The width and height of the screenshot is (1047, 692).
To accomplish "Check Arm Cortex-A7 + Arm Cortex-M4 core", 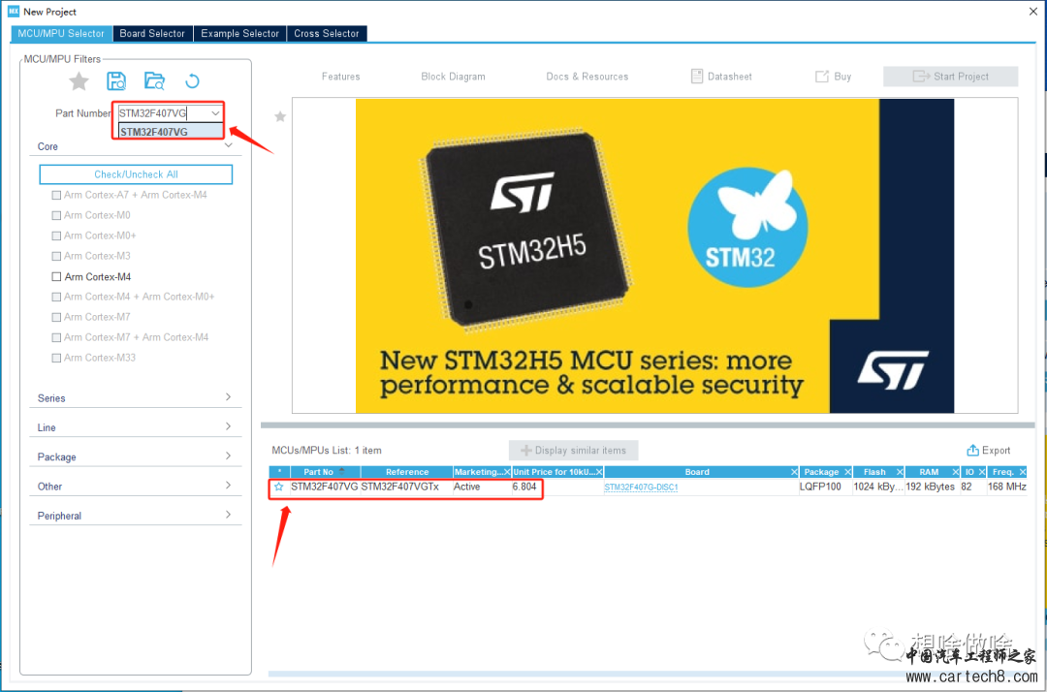I will [57, 196].
